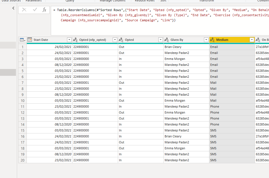The height and width of the screenshot is (178, 269).
Task: Select row number 20 in the grid
Action: tap(23, 160)
